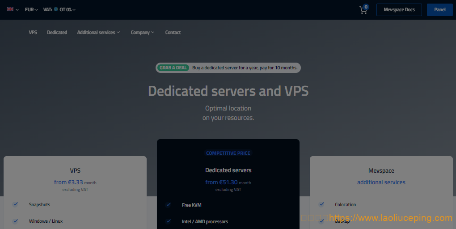Click the checkmark beside Intel / AMD processors

pyautogui.click(x=169, y=221)
